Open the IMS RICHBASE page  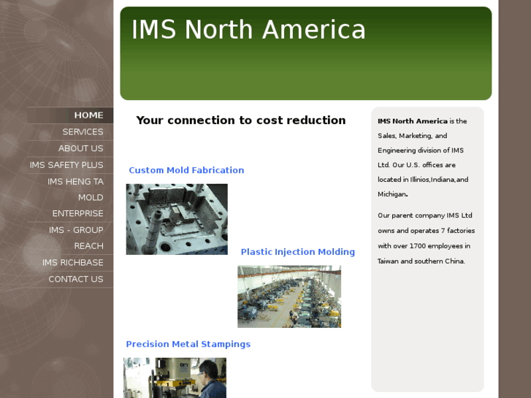click(x=70, y=262)
